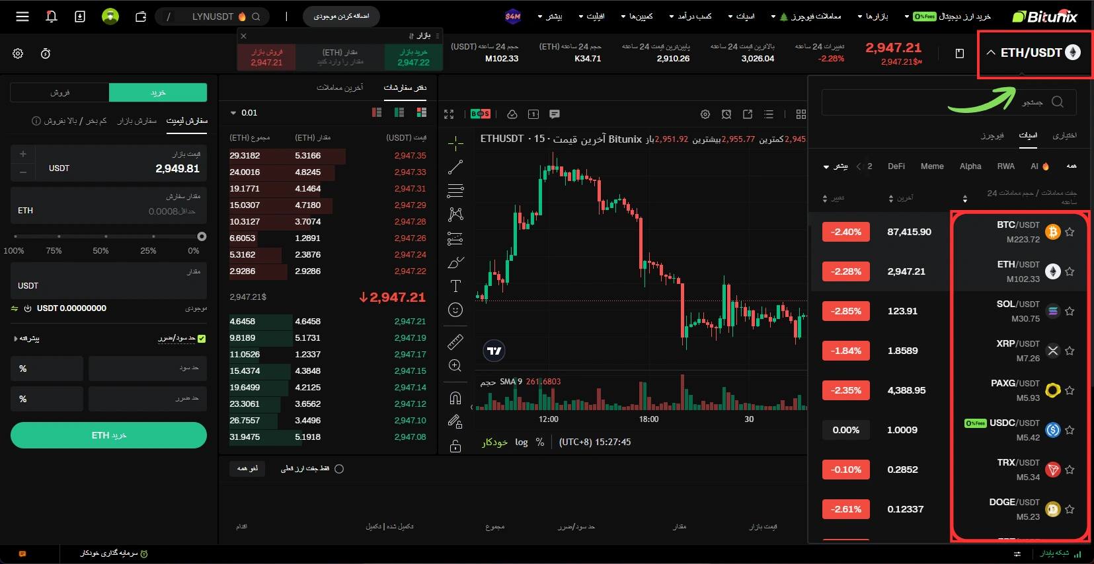Expand the advanced options section

pos(26,339)
